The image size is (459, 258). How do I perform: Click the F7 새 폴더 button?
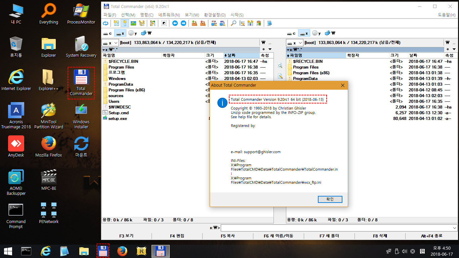point(329,236)
